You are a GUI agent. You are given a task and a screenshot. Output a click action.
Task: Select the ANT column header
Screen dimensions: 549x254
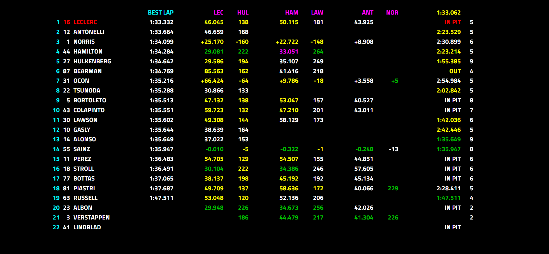368,13
